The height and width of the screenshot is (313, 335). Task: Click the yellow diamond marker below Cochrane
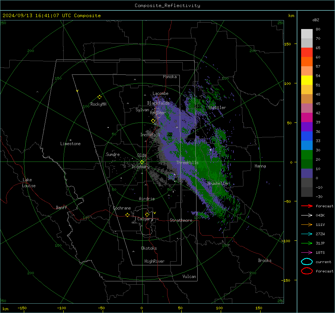(127, 215)
